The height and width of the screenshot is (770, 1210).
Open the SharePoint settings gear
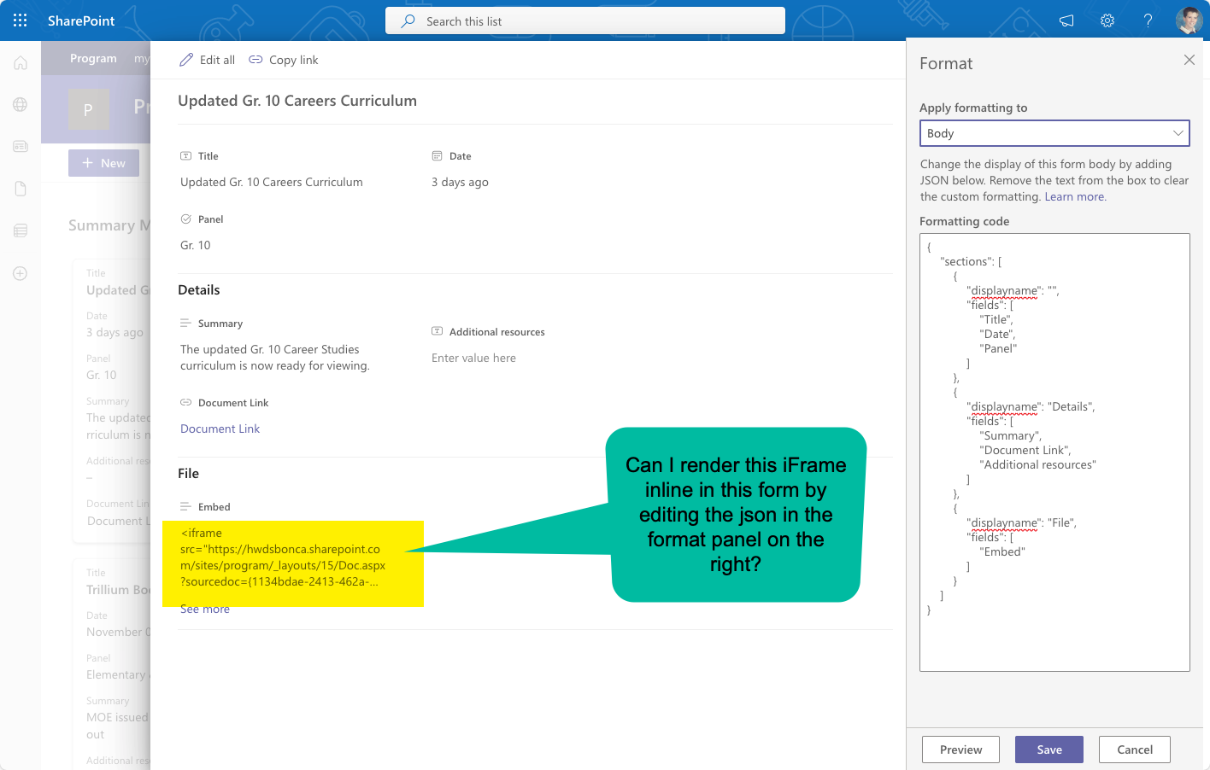(x=1107, y=20)
